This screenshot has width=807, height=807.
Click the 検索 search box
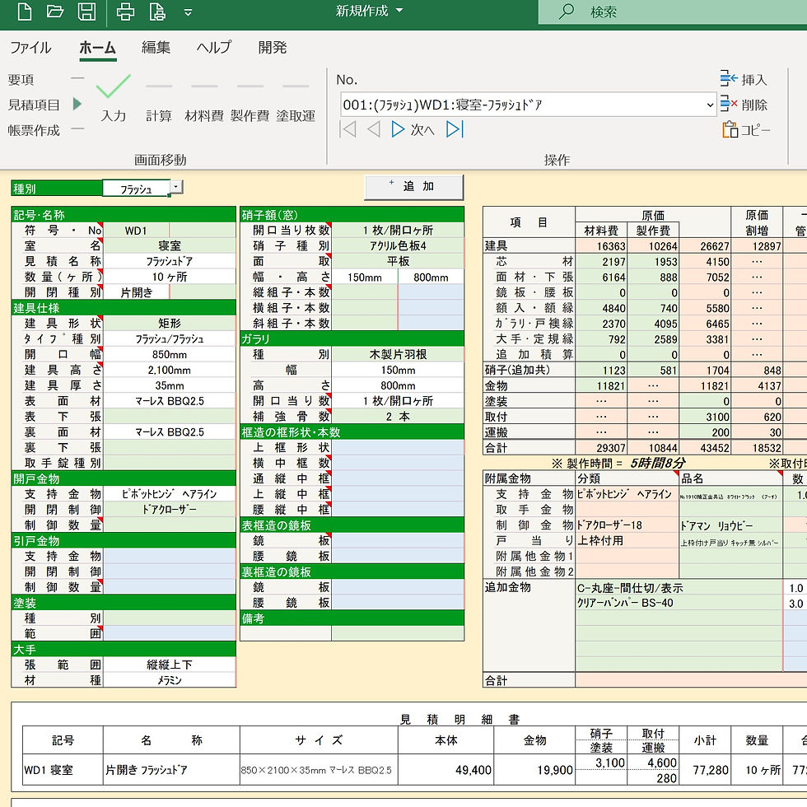tap(672, 12)
